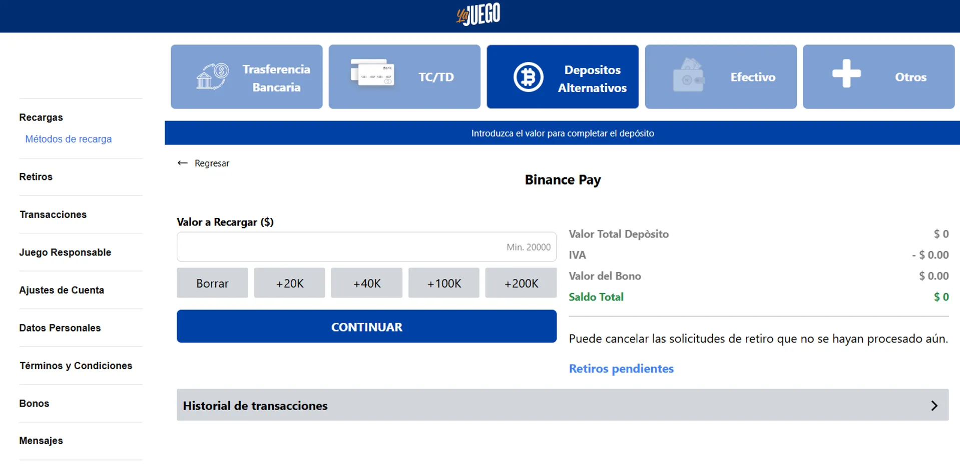Viewport: 960px width, 475px height.
Task: Click the back arrow beside Regresar
Action: (183, 163)
